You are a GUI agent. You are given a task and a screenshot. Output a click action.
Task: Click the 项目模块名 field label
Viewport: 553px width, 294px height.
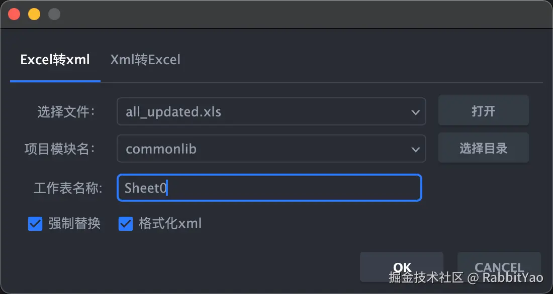pyautogui.click(x=60, y=149)
